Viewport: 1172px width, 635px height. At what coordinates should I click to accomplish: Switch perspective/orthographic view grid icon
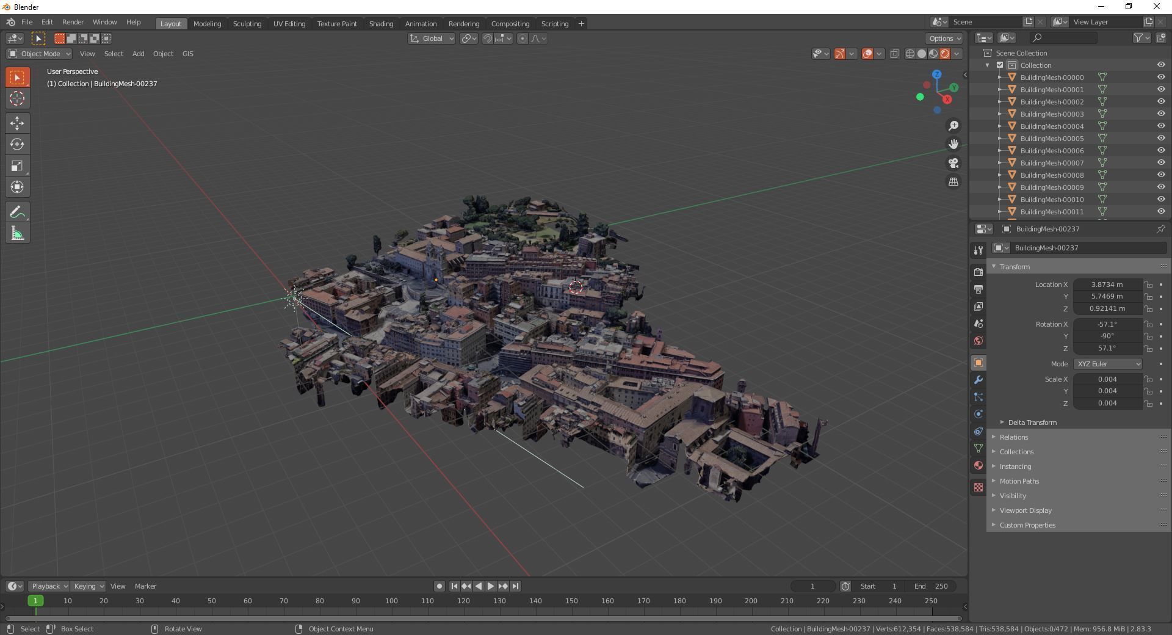953,182
